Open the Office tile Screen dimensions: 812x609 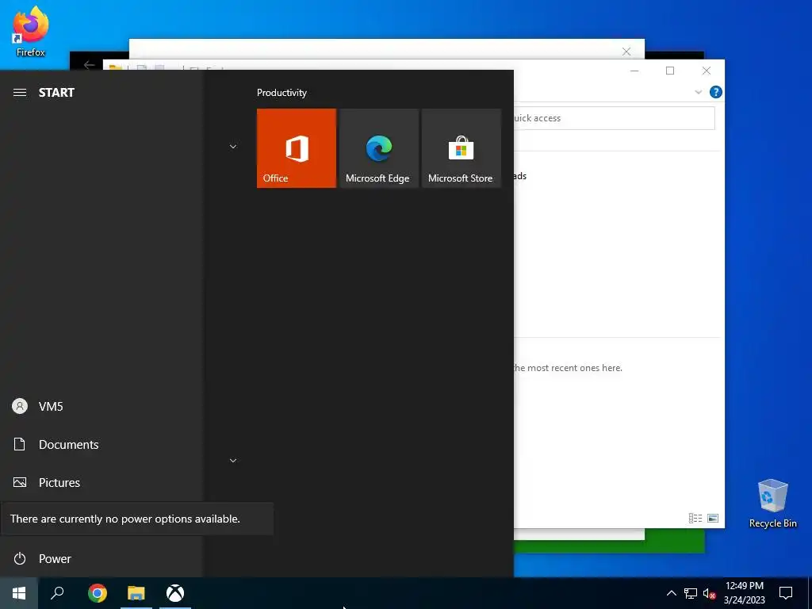[x=297, y=148]
